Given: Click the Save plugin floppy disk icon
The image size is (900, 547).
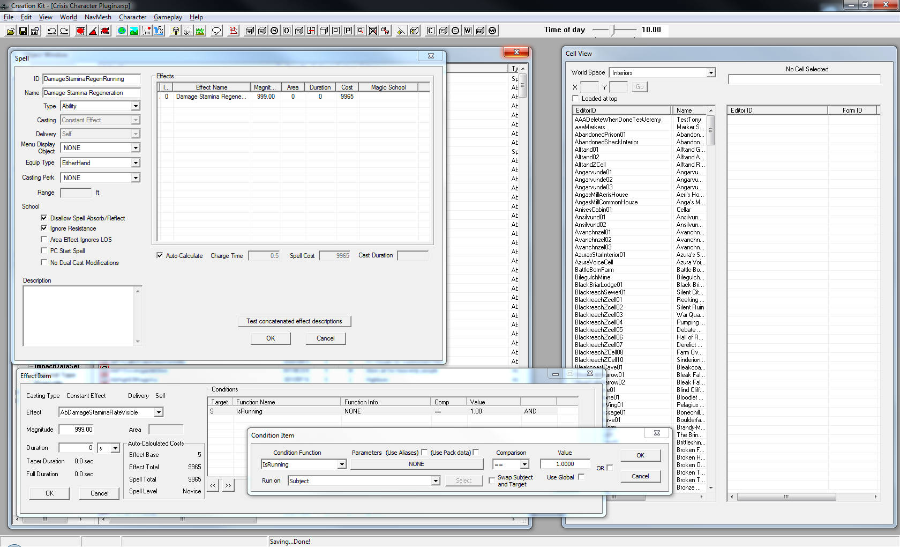Looking at the screenshot, I should tap(22, 31).
